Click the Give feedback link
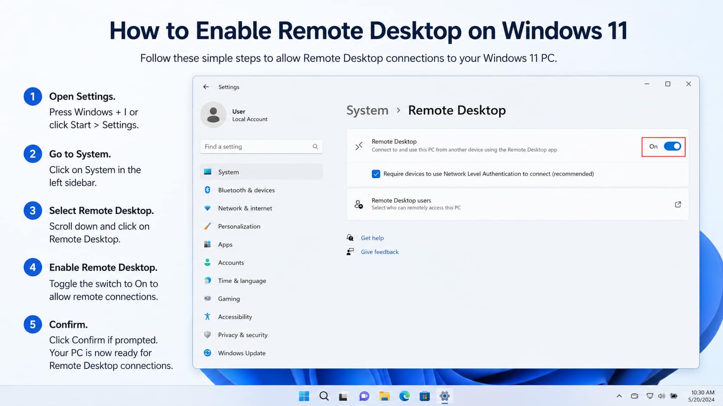 click(x=380, y=252)
